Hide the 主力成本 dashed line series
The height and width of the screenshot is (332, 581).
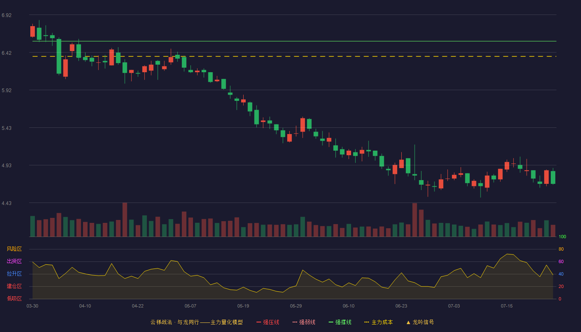[x=378, y=322]
